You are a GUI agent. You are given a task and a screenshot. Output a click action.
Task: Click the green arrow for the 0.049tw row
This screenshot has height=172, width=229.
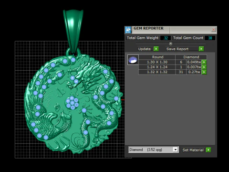point(204,62)
